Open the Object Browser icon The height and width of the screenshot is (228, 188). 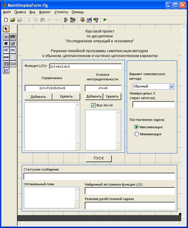click(x=96, y=20)
